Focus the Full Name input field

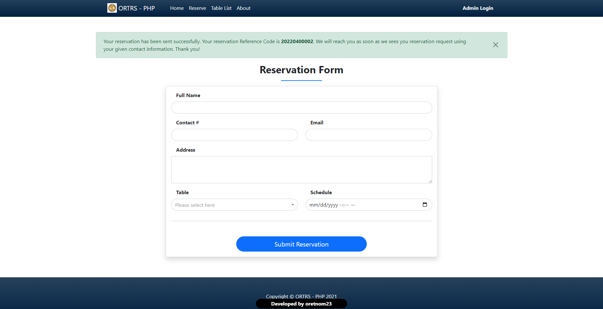[x=301, y=108]
